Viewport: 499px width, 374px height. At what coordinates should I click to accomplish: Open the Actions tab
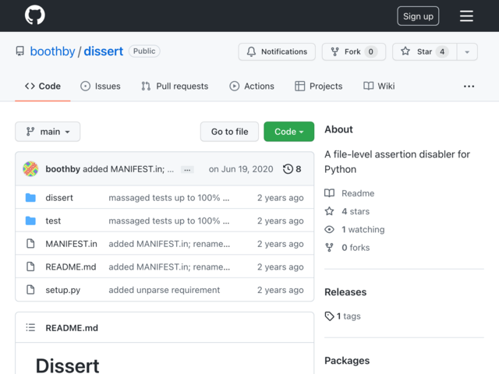point(252,86)
